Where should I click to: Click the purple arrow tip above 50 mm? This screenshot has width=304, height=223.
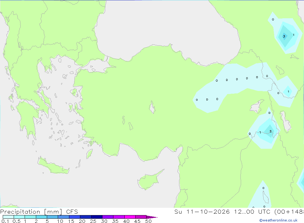point(152,217)
